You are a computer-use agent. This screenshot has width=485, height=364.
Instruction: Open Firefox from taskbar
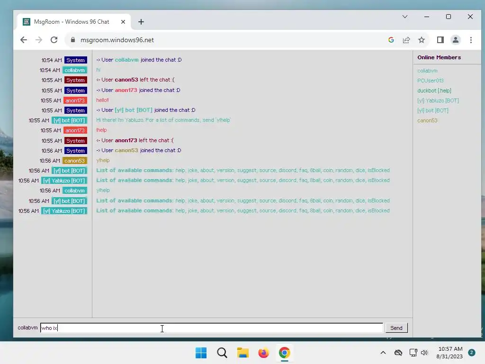coord(263,353)
